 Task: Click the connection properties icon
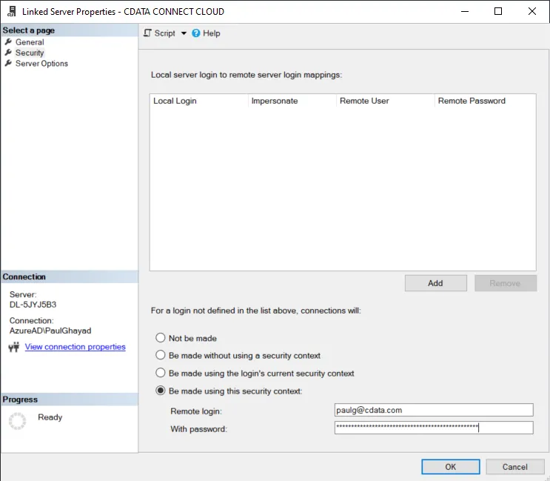click(13, 347)
